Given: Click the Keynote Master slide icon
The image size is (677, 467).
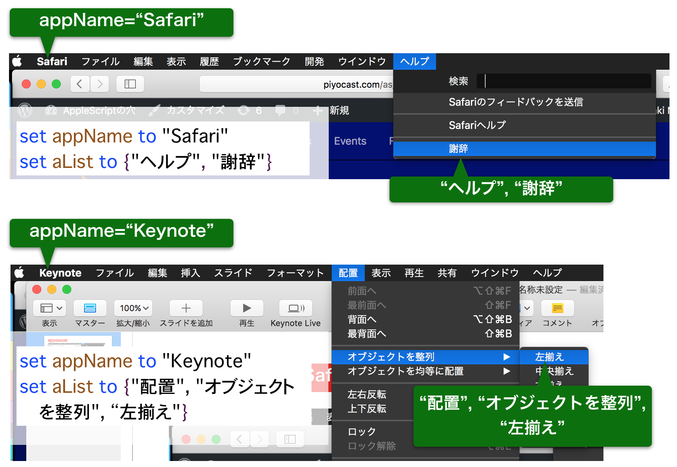Looking at the screenshot, I should (x=90, y=308).
